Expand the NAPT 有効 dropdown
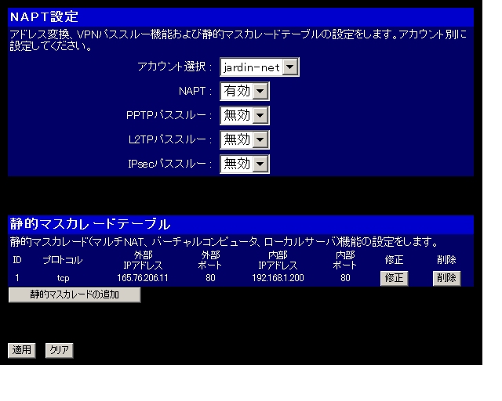This screenshot has height=401, width=502. 245,92
